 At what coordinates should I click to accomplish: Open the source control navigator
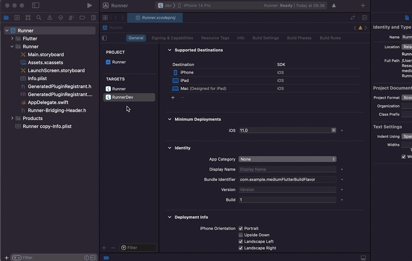tap(17, 17)
